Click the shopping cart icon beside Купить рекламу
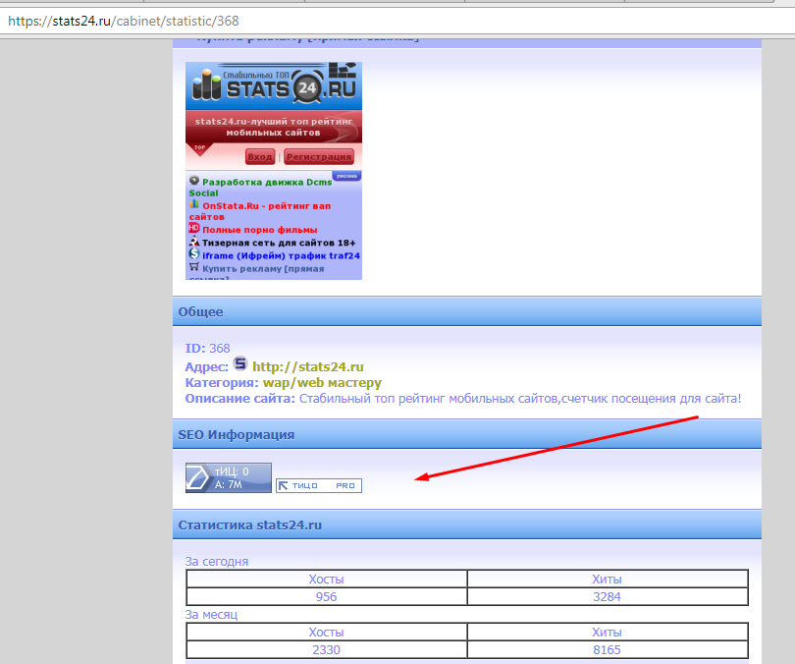The image size is (795, 664). tap(194, 267)
